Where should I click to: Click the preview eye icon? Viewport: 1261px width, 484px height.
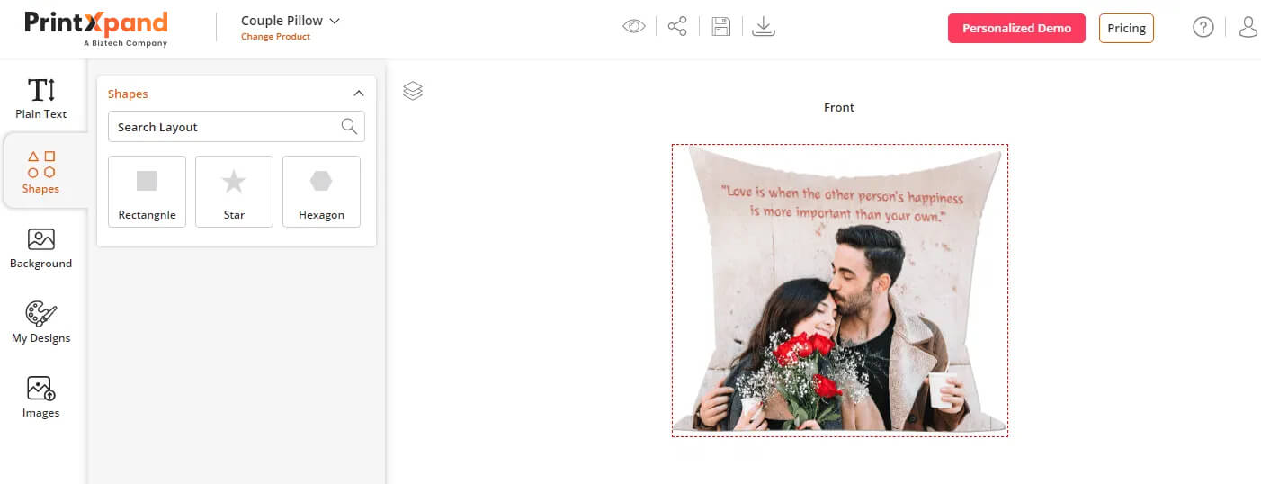click(x=634, y=27)
